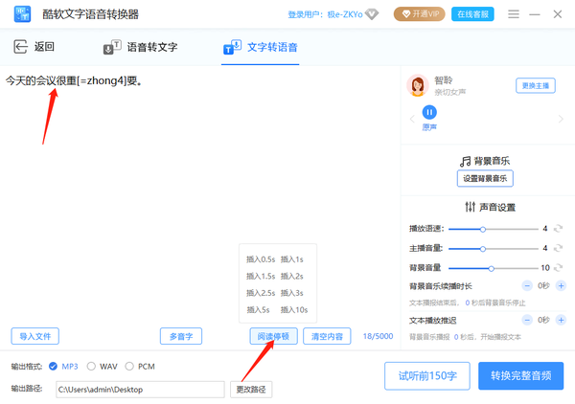The image size is (575, 404).
Task: Click the 多音字 button
Action: pos(181,336)
